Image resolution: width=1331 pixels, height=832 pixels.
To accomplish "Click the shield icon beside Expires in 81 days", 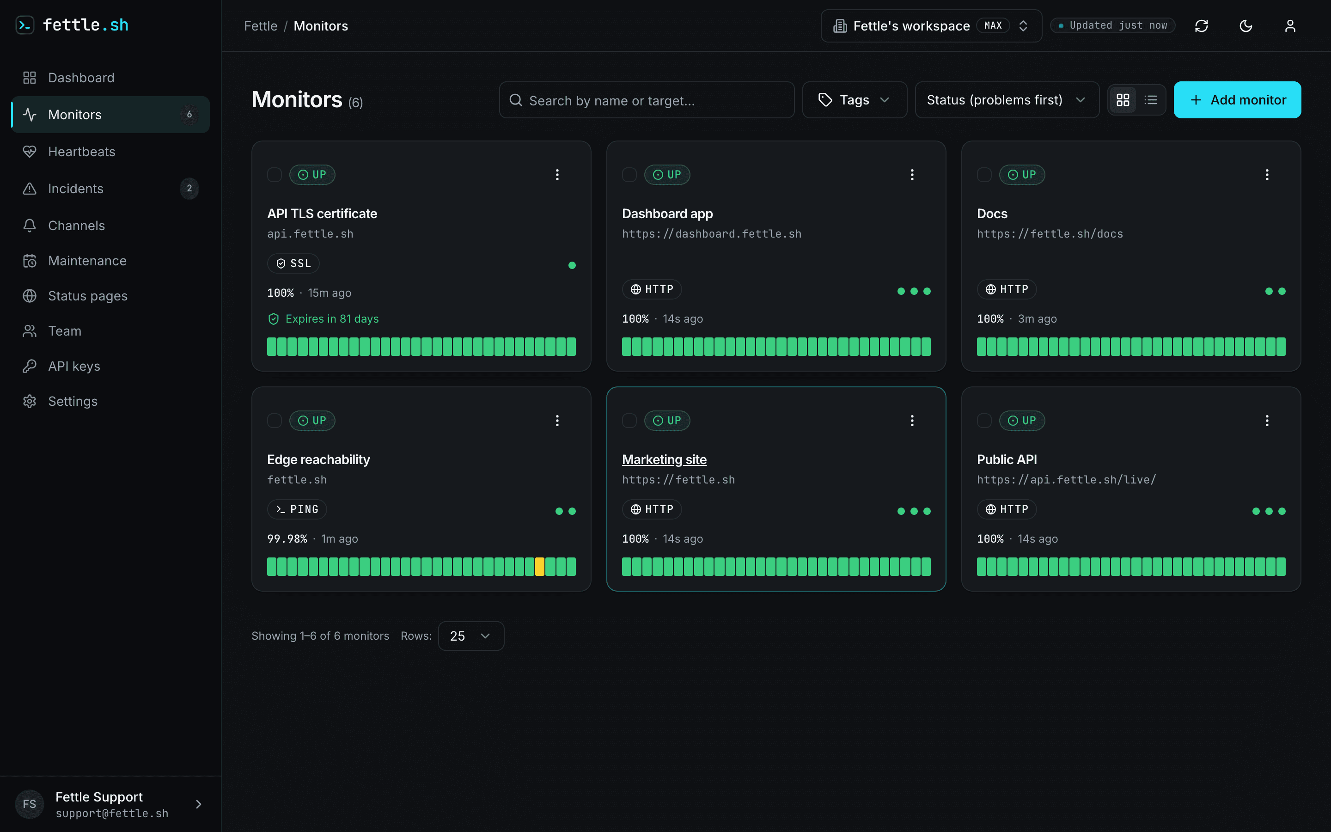I will pyautogui.click(x=273, y=319).
